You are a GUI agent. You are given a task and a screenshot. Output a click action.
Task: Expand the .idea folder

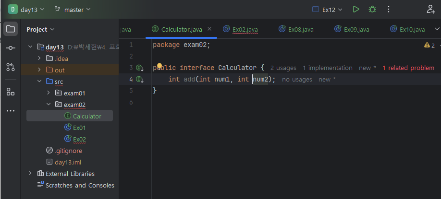click(39, 59)
